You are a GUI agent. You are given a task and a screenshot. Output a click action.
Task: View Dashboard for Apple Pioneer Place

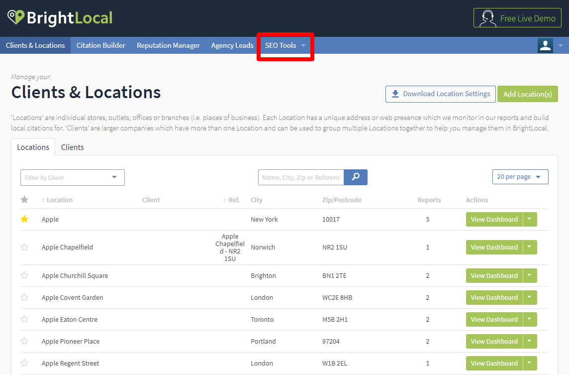494,341
